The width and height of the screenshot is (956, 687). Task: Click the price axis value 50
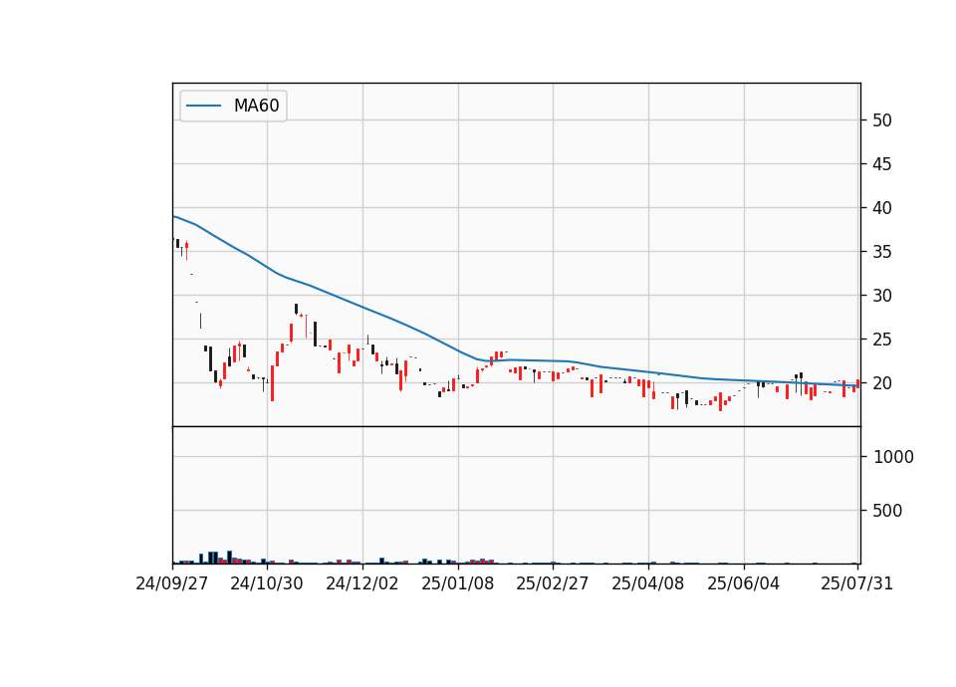point(881,120)
